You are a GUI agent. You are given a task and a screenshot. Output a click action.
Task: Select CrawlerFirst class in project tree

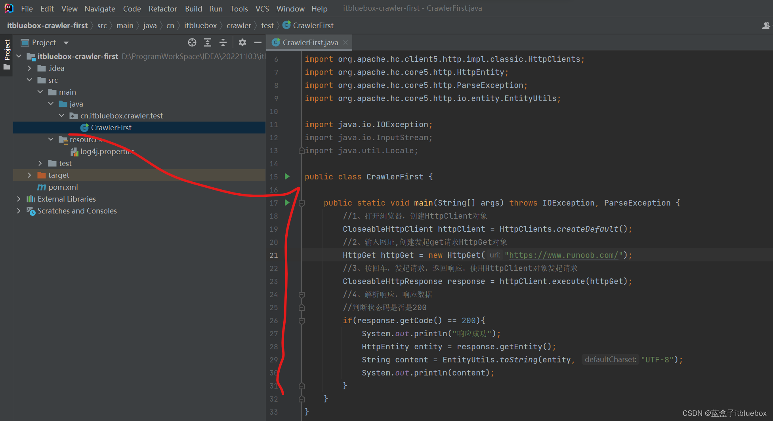click(x=139, y=128)
